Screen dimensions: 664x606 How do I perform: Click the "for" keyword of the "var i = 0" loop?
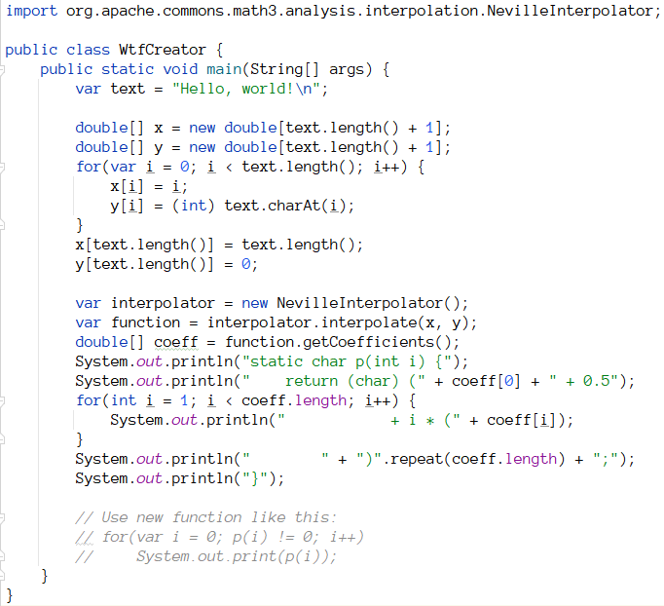(x=88, y=167)
